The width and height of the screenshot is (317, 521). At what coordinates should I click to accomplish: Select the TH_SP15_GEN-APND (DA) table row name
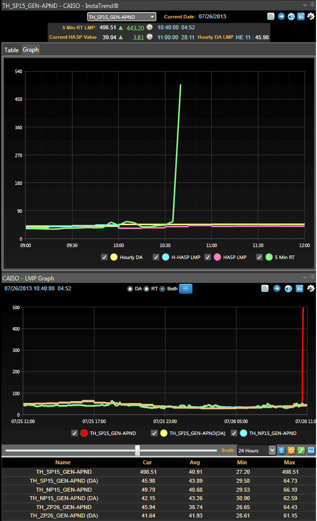click(x=64, y=481)
